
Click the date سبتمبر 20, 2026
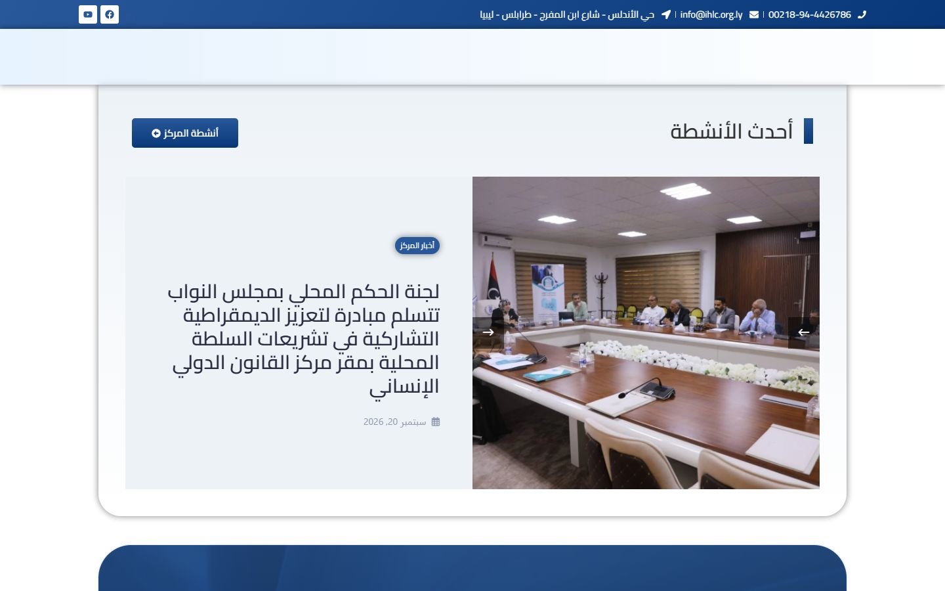pos(395,422)
